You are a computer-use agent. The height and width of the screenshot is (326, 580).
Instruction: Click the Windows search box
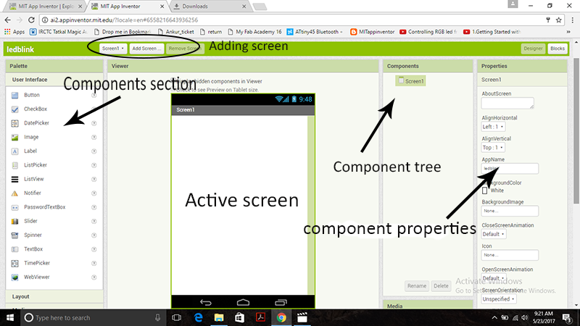pyautogui.click(x=93, y=317)
